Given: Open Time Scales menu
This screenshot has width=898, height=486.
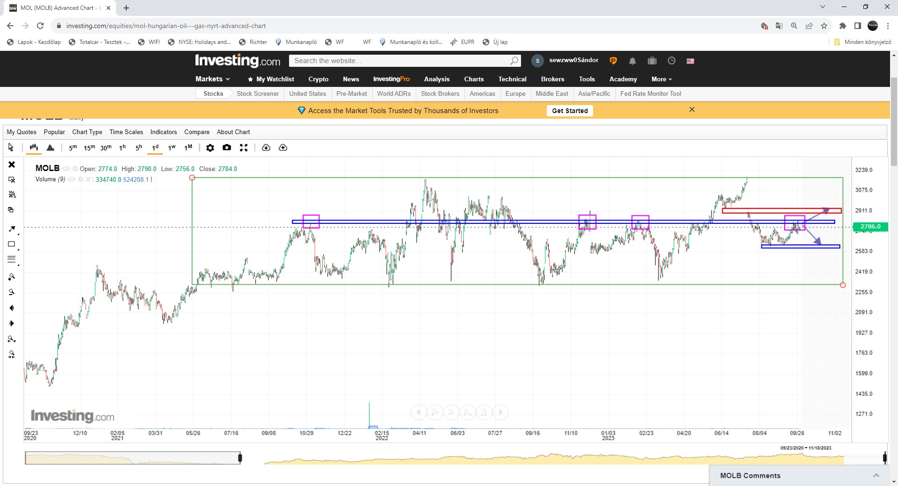Looking at the screenshot, I should [x=126, y=132].
